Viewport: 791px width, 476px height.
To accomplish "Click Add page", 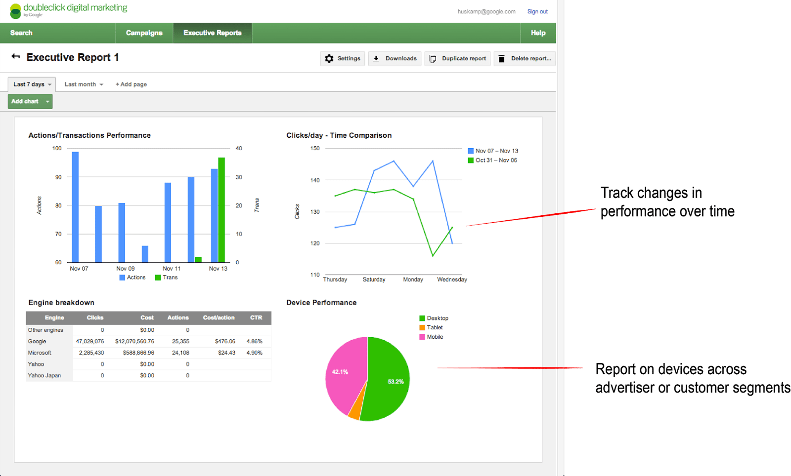I will coord(131,84).
